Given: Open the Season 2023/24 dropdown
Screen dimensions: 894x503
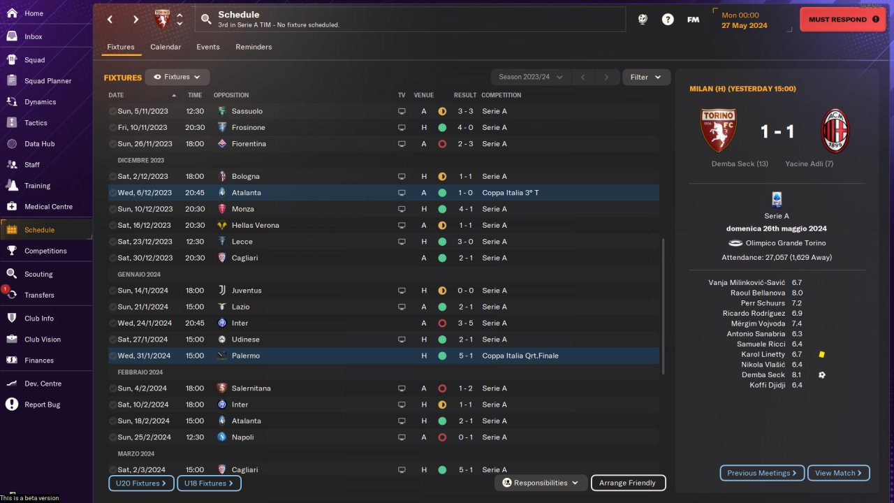Looking at the screenshot, I should coord(531,77).
